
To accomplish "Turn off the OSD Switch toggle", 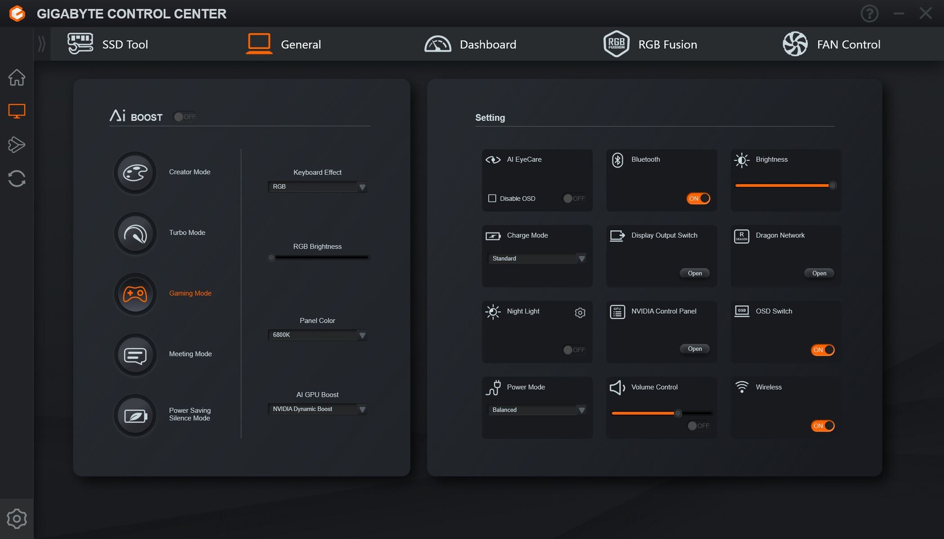I will tap(823, 350).
